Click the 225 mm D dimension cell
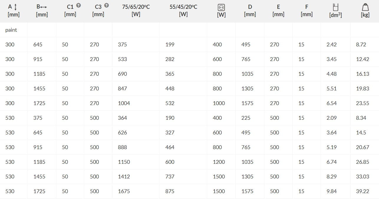Viewport: 379px width, 199px height. tap(246, 118)
